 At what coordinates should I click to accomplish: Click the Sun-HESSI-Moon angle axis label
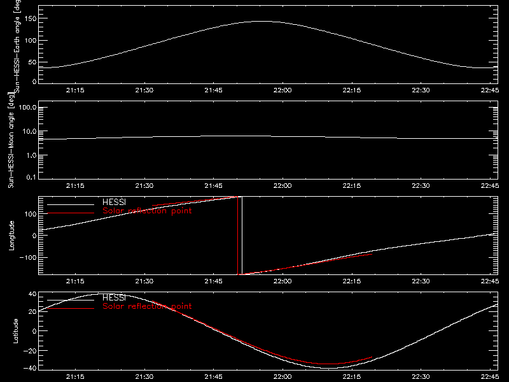11,140
